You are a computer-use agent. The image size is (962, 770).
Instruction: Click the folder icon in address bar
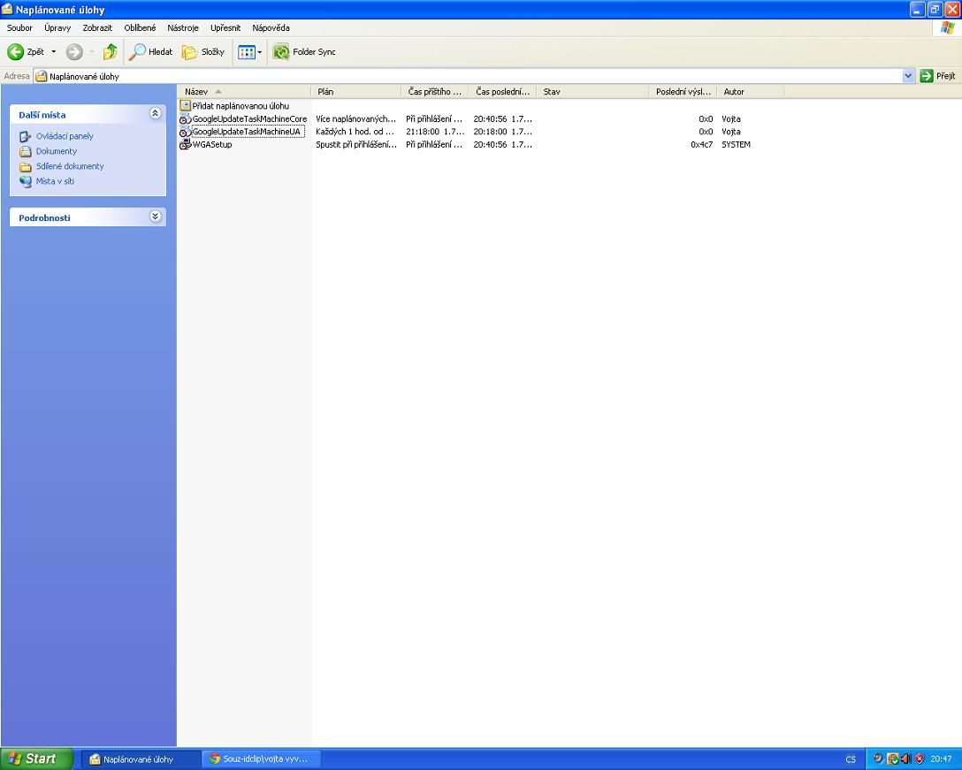[x=41, y=76]
